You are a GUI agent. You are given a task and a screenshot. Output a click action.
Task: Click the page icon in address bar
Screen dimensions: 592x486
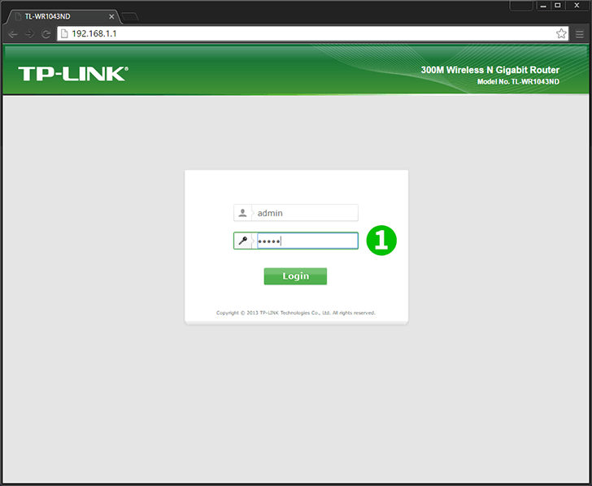[64, 33]
